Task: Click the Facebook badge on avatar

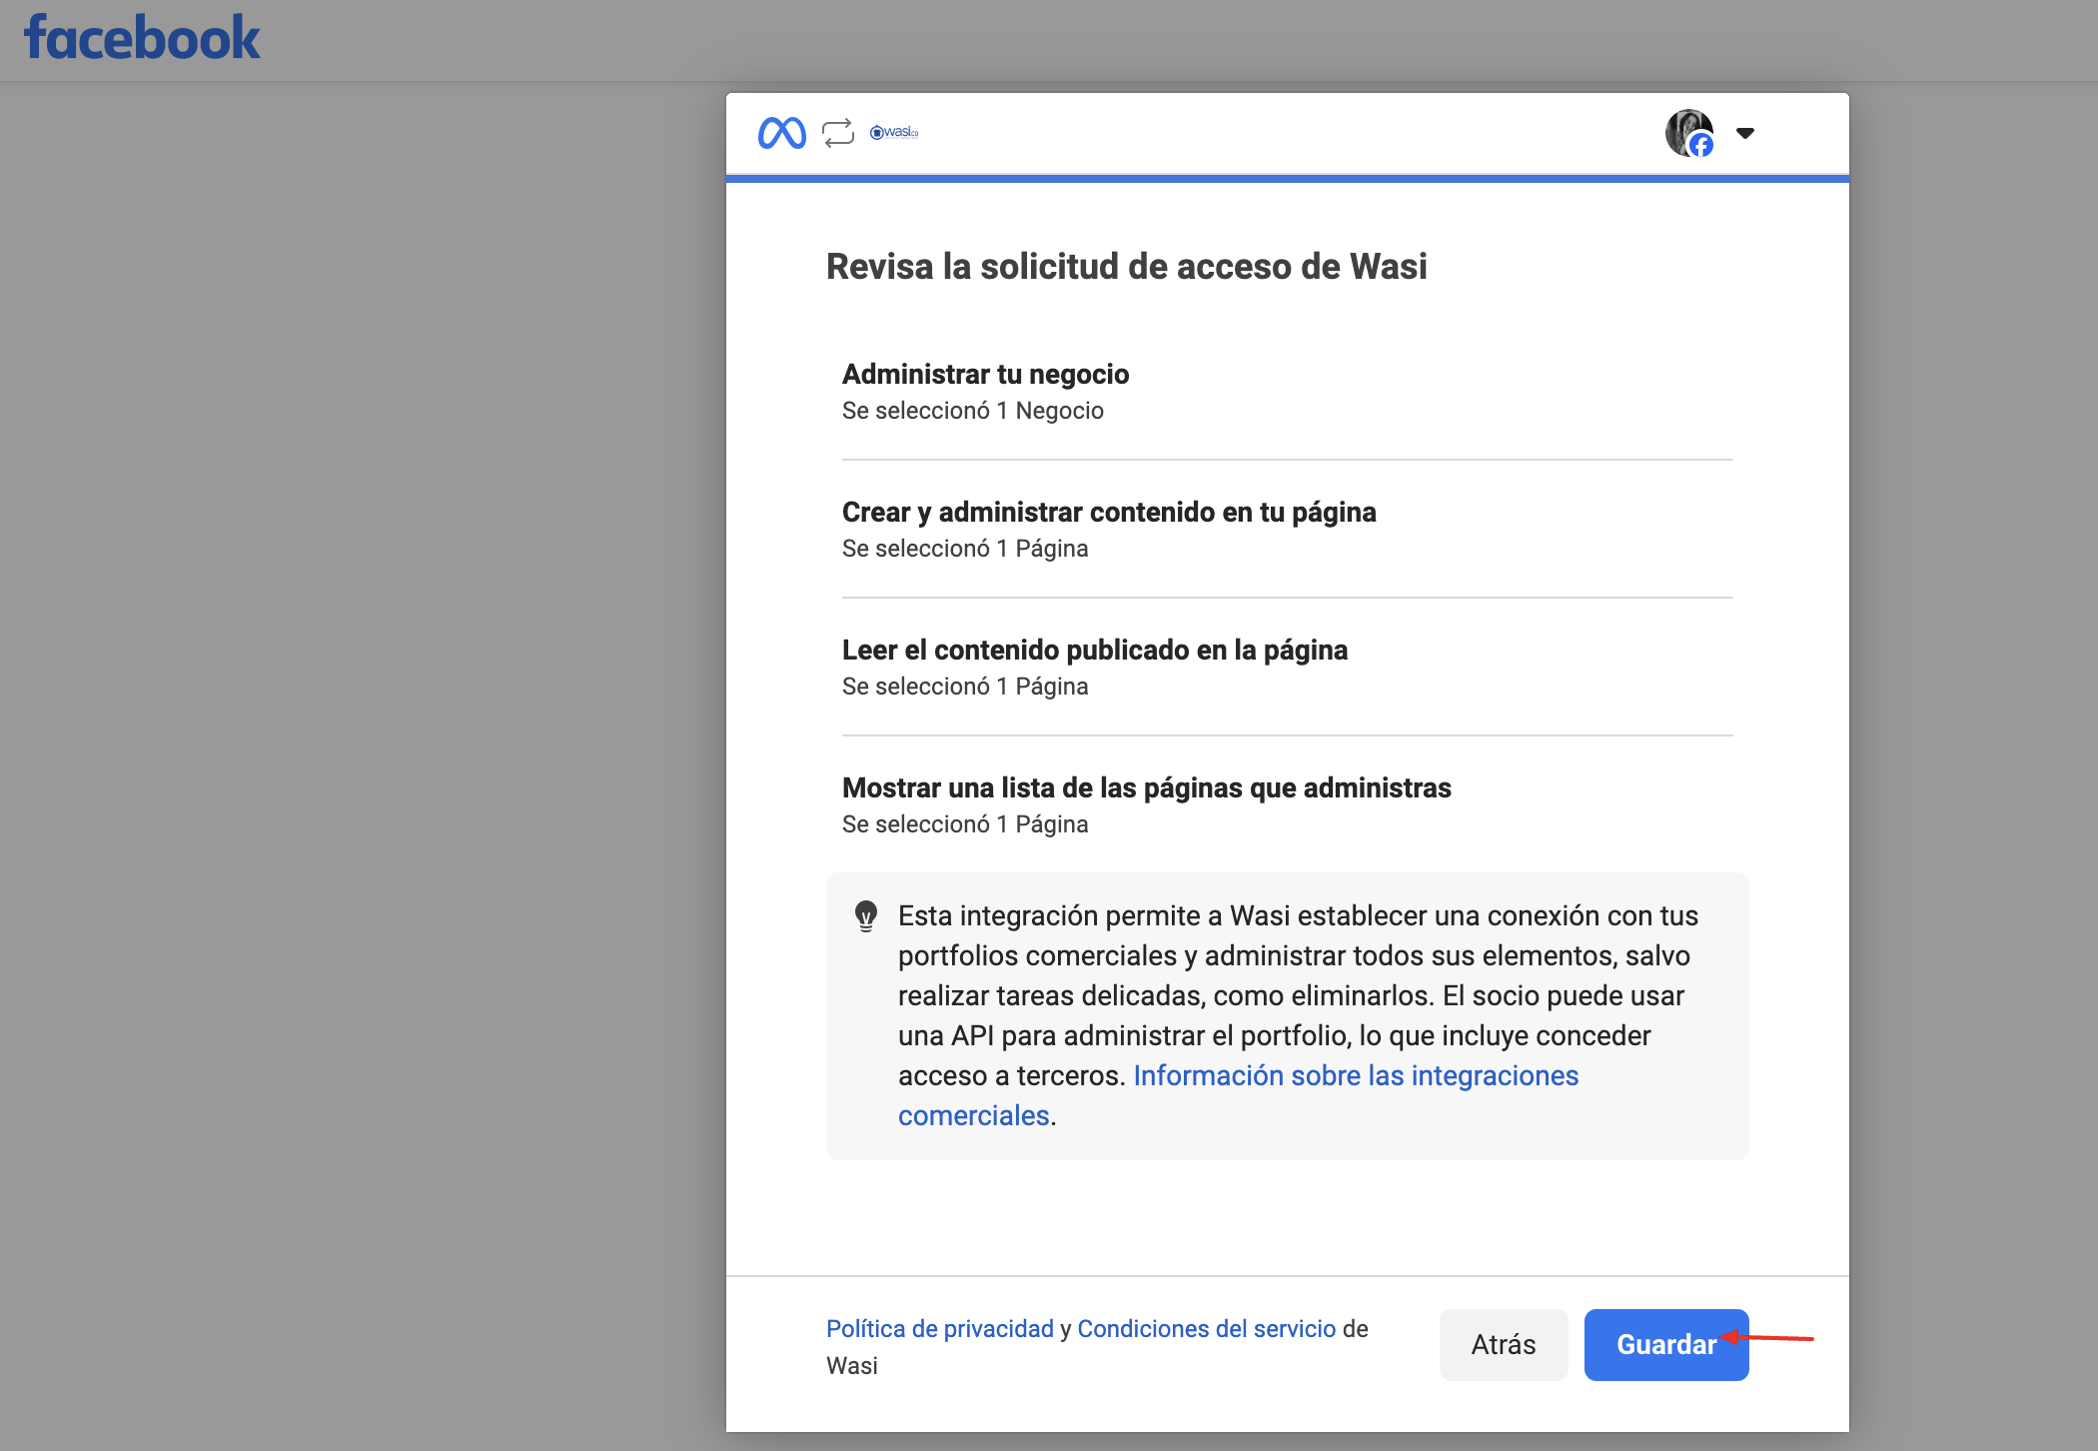Action: click(1701, 146)
